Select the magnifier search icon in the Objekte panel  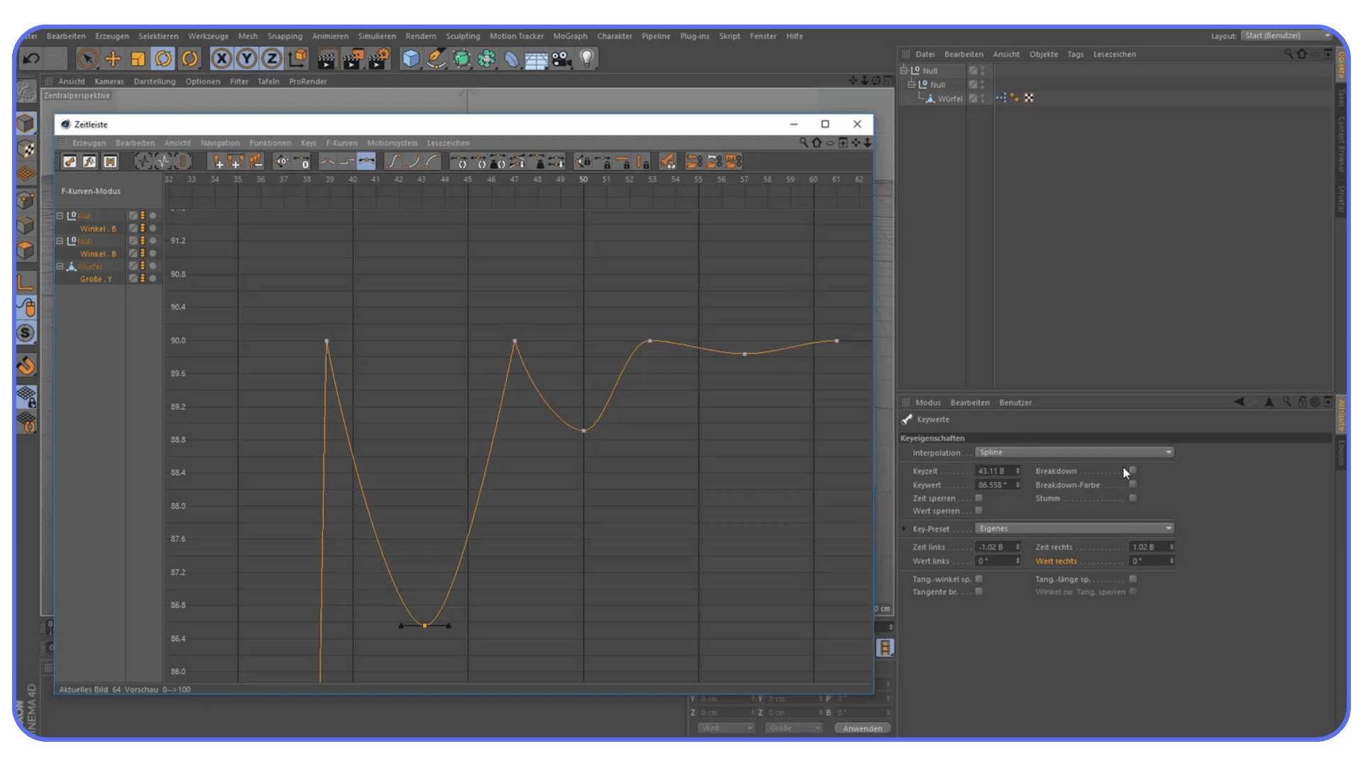tap(1289, 54)
